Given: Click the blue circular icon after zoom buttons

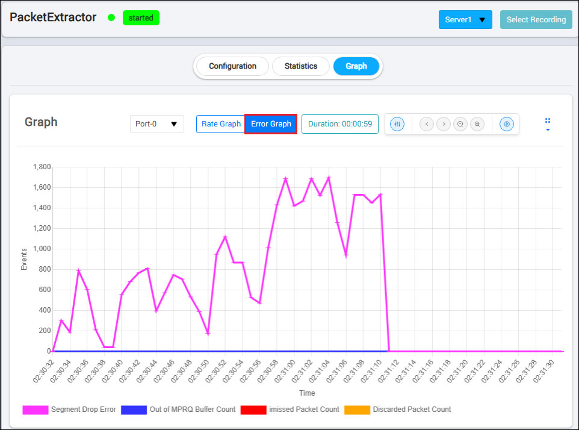Looking at the screenshot, I should click(507, 124).
